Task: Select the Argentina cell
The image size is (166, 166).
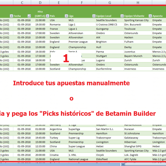Action: (59, 129)
